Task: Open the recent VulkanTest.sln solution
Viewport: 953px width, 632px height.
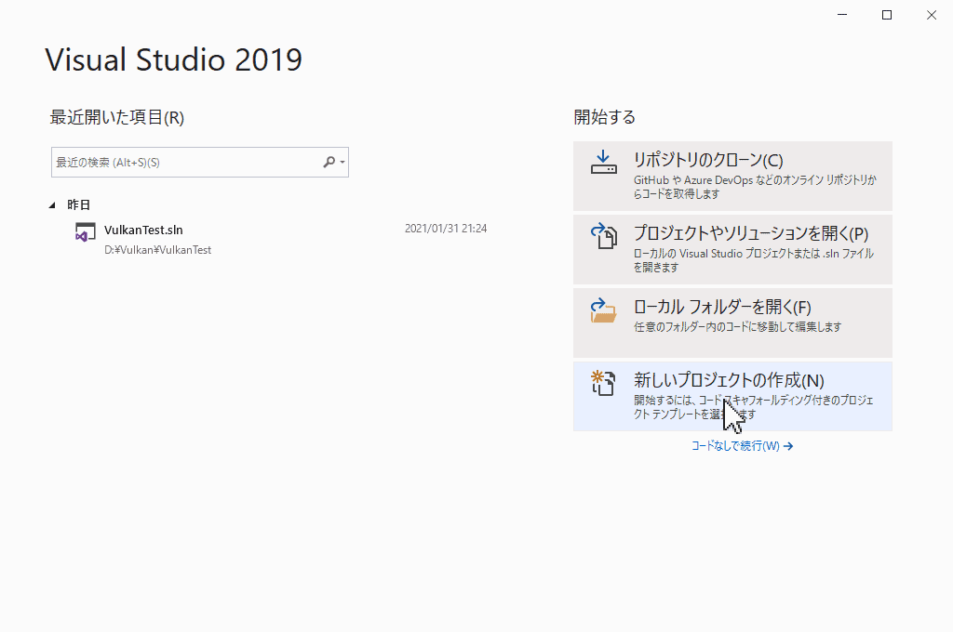Action: (280, 239)
